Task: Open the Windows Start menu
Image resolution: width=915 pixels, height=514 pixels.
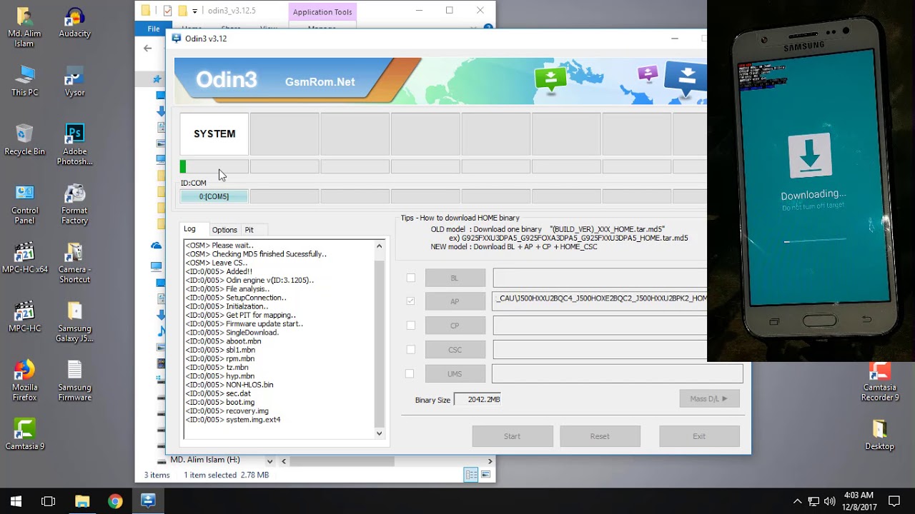Action: coord(16,501)
